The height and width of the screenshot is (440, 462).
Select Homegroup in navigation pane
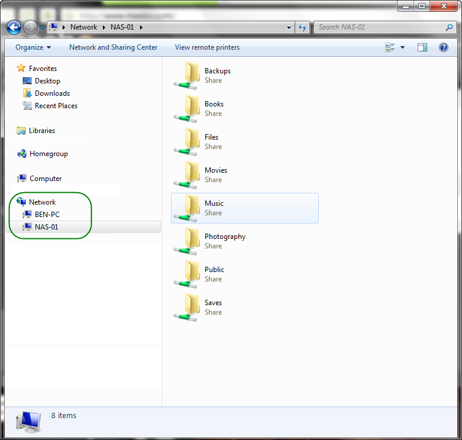(x=49, y=154)
